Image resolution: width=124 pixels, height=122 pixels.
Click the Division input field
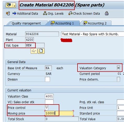tap(48, 79)
